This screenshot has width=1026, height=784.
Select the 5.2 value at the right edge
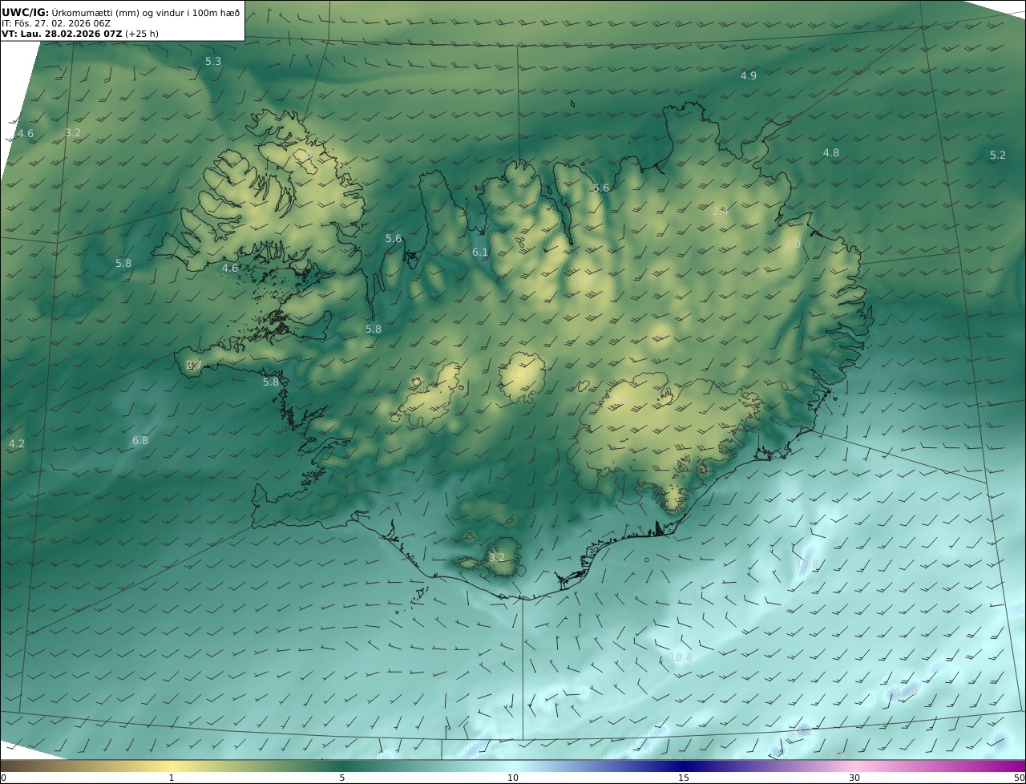[997, 156]
